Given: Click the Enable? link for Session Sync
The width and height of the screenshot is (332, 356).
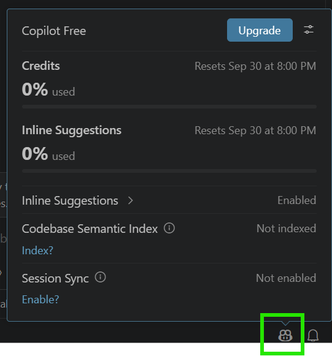Looking at the screenshot, I should 41,300.
